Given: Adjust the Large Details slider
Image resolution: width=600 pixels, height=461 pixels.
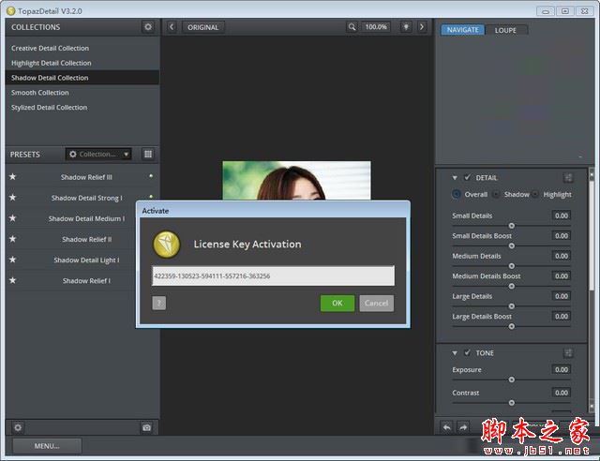Looking at the screenshot, I should (511, 306).
